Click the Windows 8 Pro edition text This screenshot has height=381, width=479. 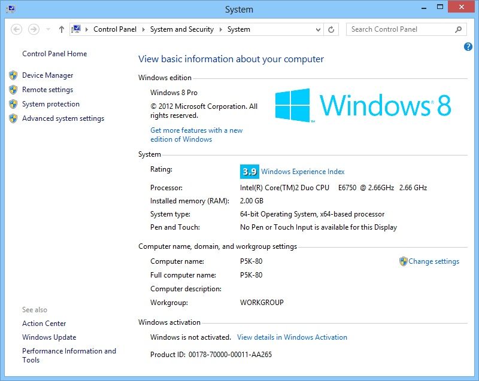[x=174, y=93]
